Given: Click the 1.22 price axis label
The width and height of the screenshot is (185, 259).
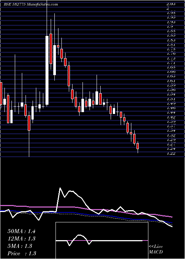Looking at the screenshot, I should 171,153.
